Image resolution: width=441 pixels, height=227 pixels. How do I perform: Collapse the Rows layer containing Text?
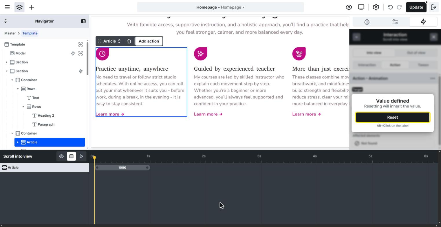point(18,89)
